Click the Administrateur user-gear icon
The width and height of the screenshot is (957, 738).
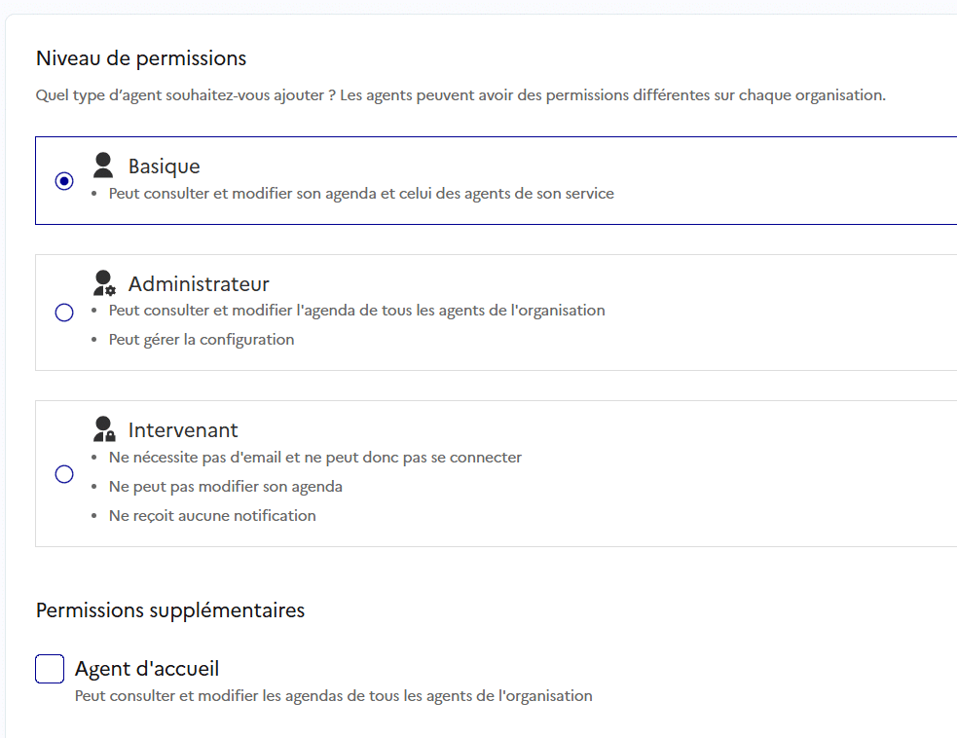pyautogui.click(x=104, y=283)
